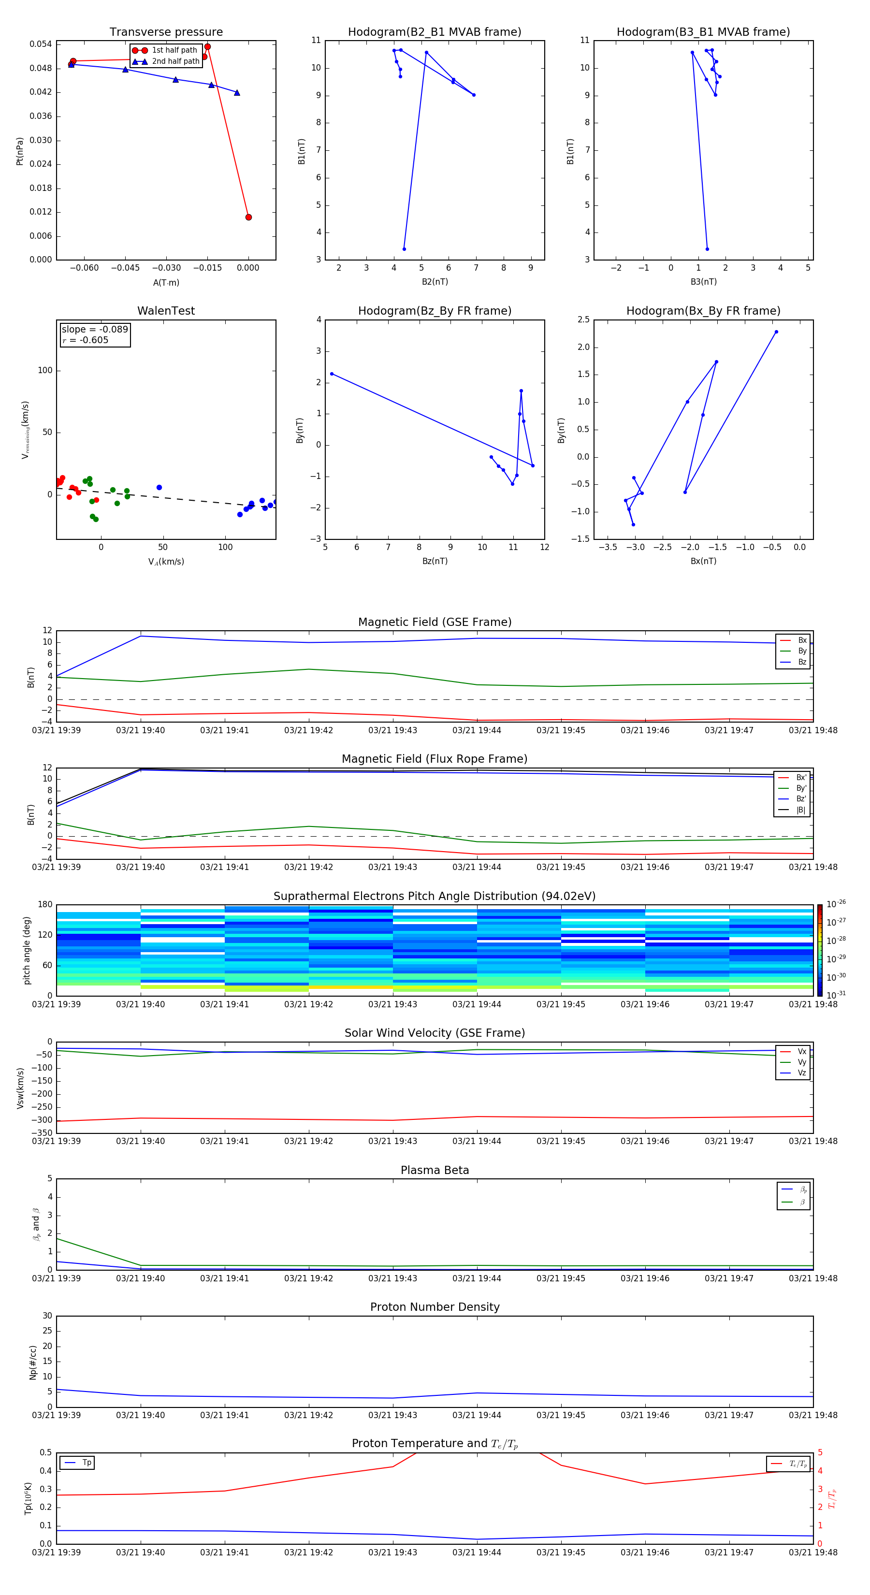Screen dimensions: 870x1595
Task: Click 'Vz' in the solar wind legend
Action: (802, 1073)
